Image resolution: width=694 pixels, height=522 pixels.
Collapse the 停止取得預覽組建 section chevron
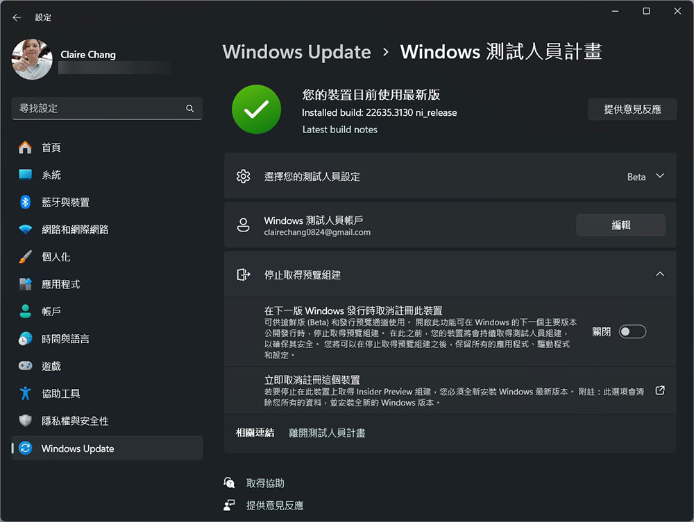pos(660,274)
